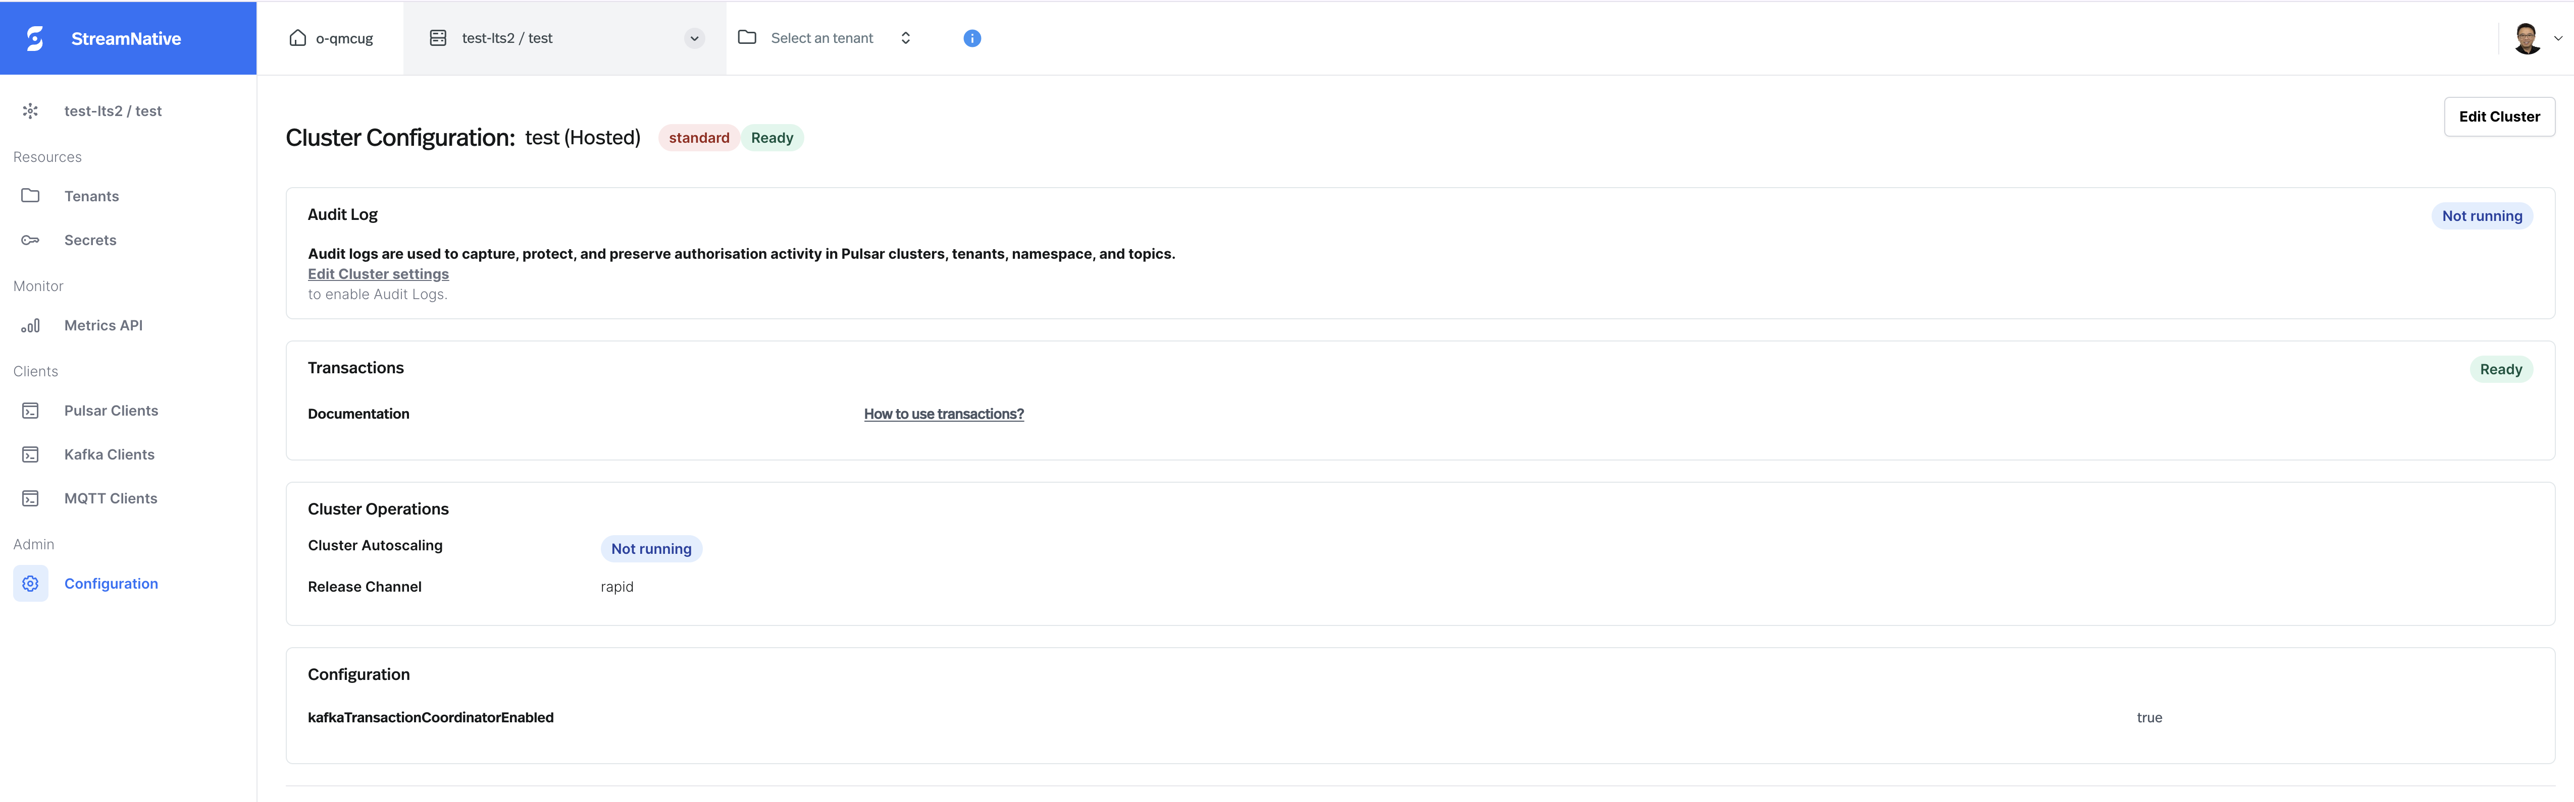Click the Select an tenant placeholder text
2574x802 pixels.
[x=821, y=38]
